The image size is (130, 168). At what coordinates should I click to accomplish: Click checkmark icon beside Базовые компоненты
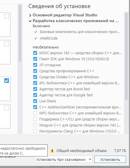tap(36, 32)
